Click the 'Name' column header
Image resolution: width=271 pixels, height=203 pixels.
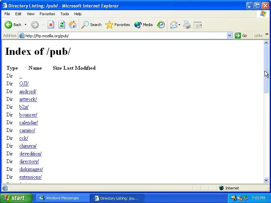[35, 68]
